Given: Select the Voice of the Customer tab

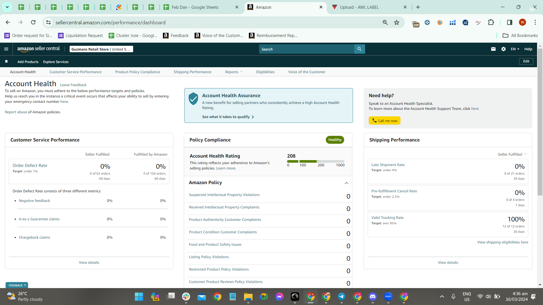Looking at the screenshot, I should 307,72.
